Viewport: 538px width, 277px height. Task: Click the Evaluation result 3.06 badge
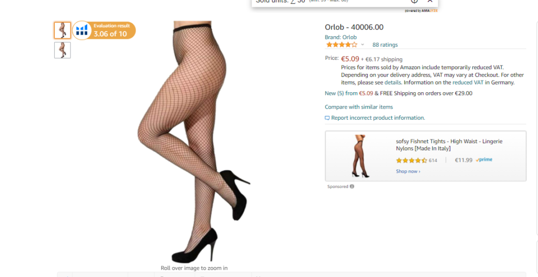(x=105, y=30)
